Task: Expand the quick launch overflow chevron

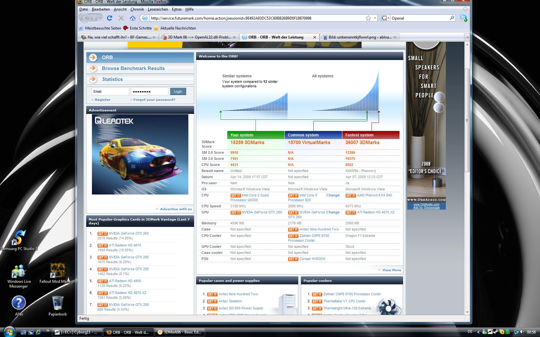Action: click(x=48, y=330)
